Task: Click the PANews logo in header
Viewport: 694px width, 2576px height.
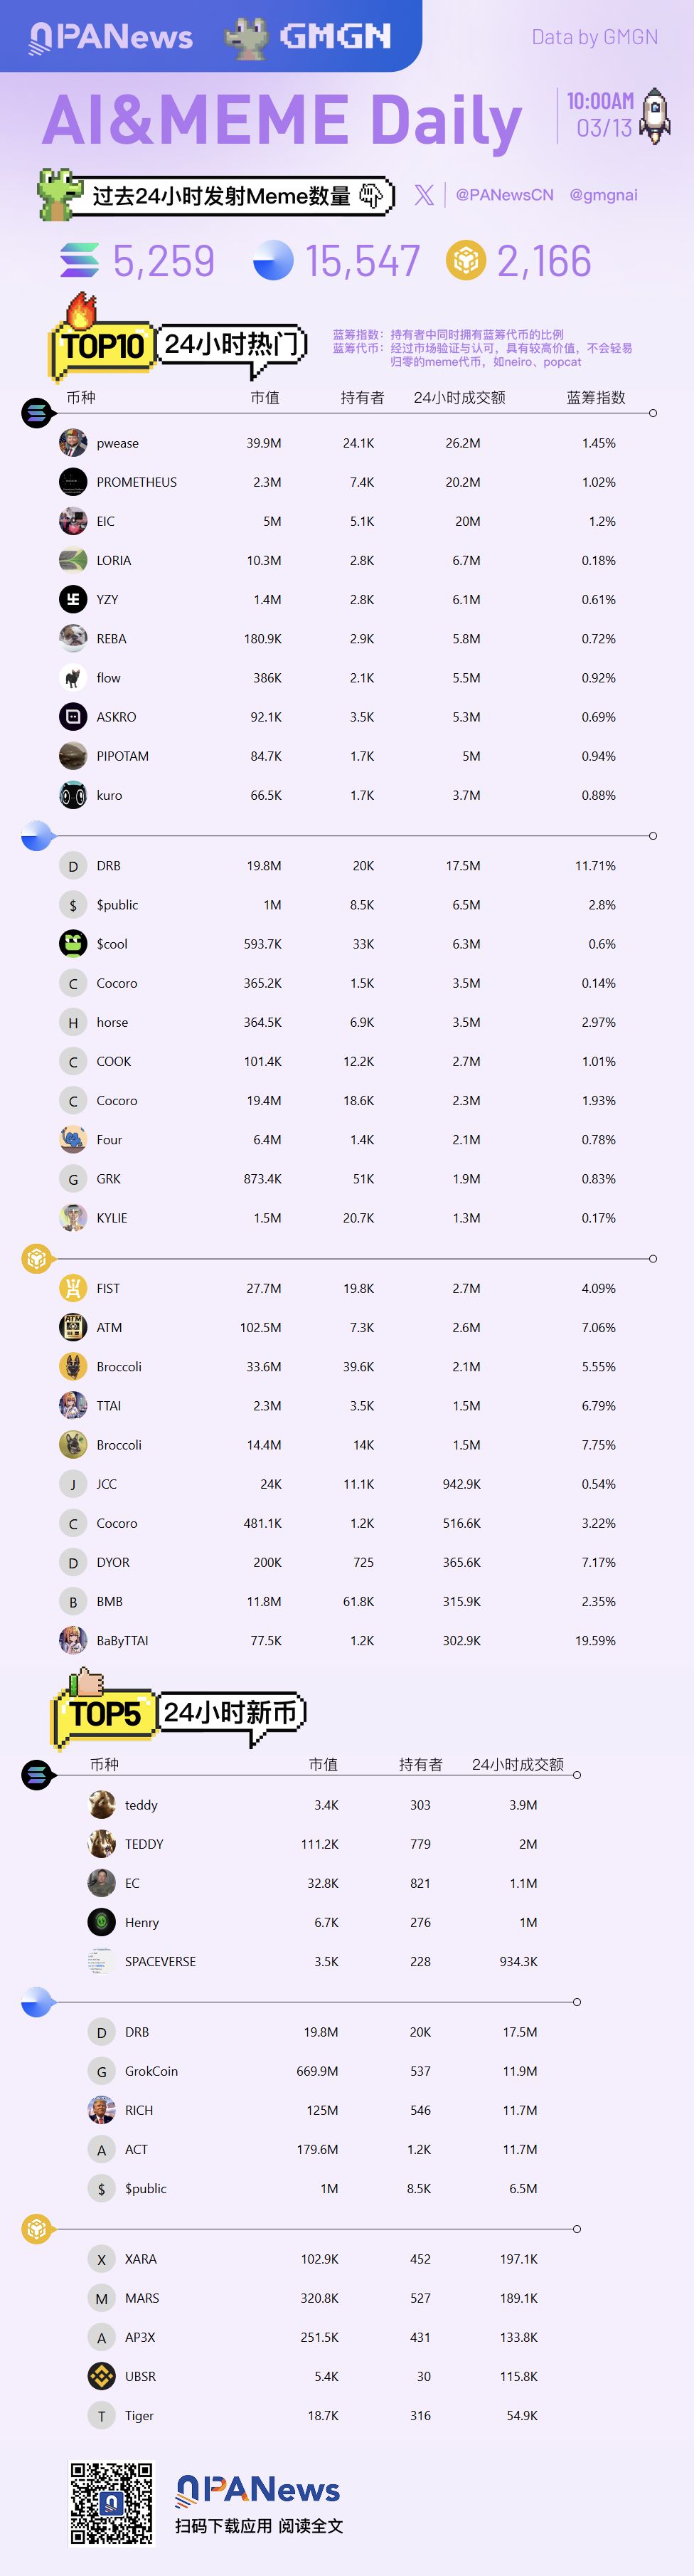Action: click(111, 37)
